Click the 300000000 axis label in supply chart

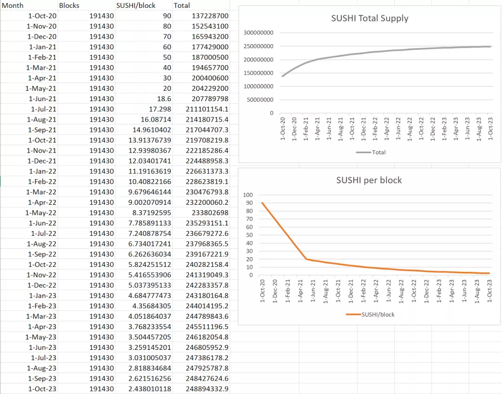(258, 32)
